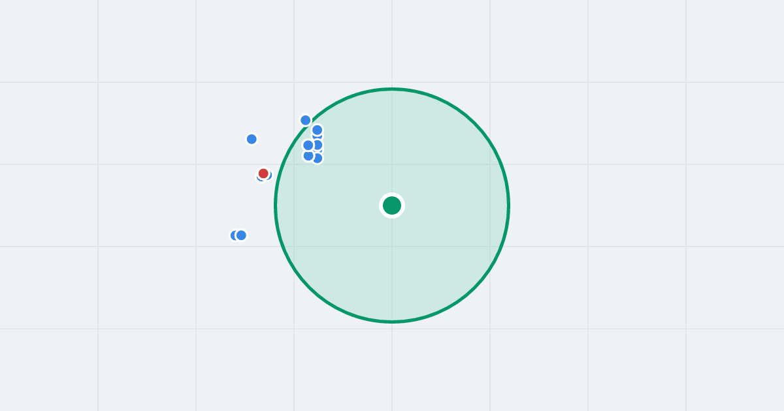The image size is (784, 411).
Task: Pick the blue marker sitting on the circle's edge
Action: click(x=306, y=120)
